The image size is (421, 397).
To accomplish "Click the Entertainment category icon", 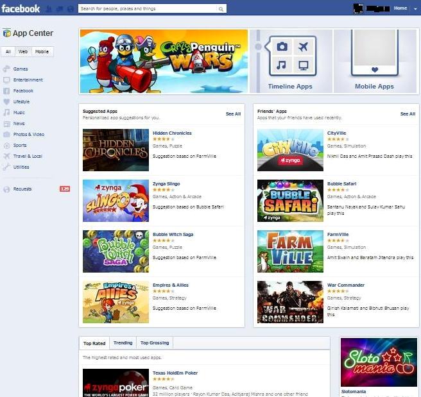I will click(x=6, y=80).
